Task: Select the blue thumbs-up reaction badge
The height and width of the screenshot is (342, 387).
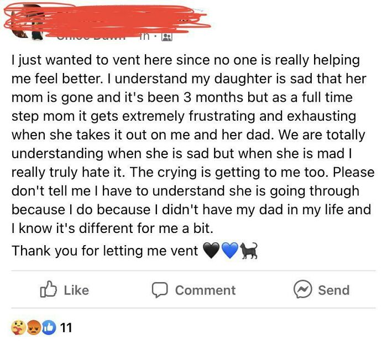Action: click(x=49, y=328)
